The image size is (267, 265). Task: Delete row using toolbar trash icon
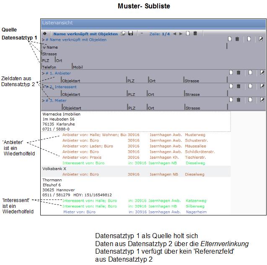click(x=195, y=34)
